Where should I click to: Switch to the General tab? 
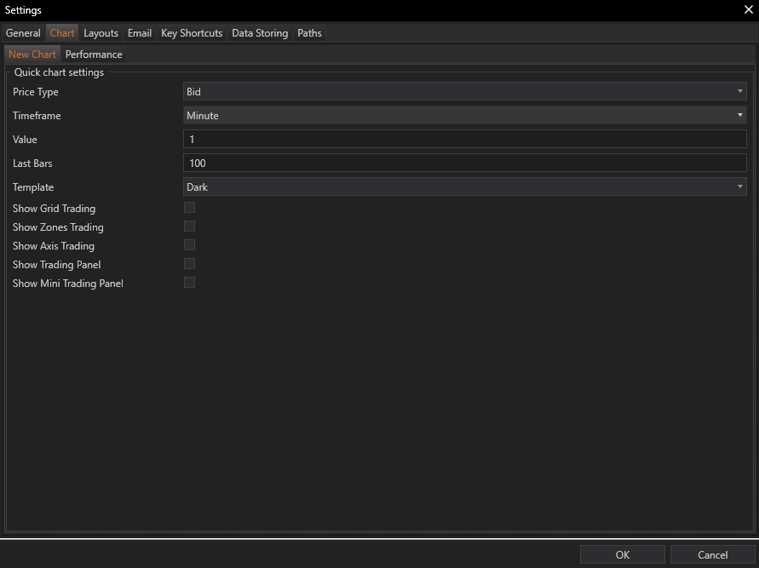pos(23,33)
